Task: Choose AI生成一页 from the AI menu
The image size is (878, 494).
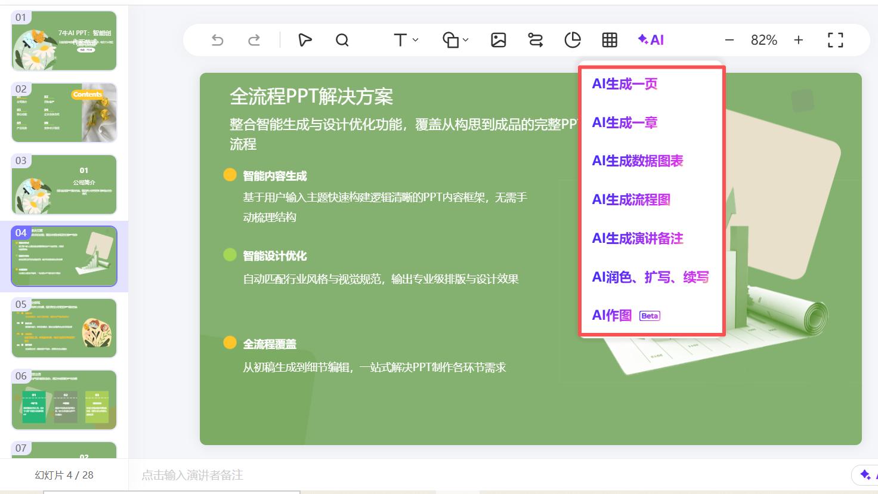Action: (x=624, y=84)
